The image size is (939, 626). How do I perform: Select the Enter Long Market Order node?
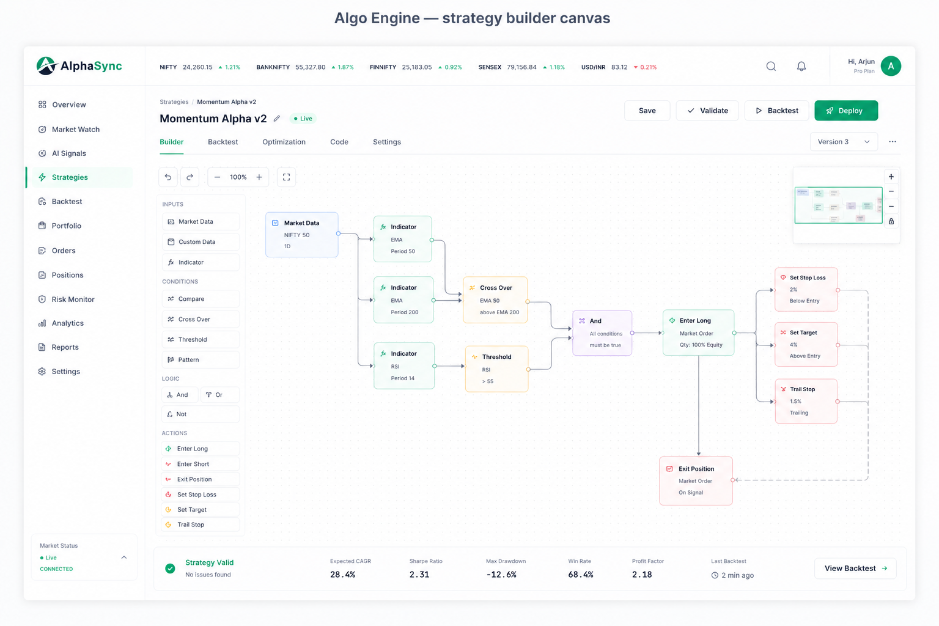tap(698, 333)
